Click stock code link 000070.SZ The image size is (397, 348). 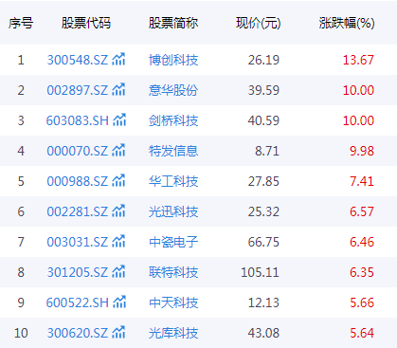tap(78, 151)
